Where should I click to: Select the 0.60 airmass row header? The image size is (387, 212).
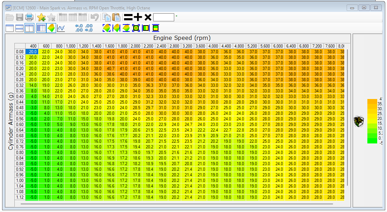click(20, 125)
